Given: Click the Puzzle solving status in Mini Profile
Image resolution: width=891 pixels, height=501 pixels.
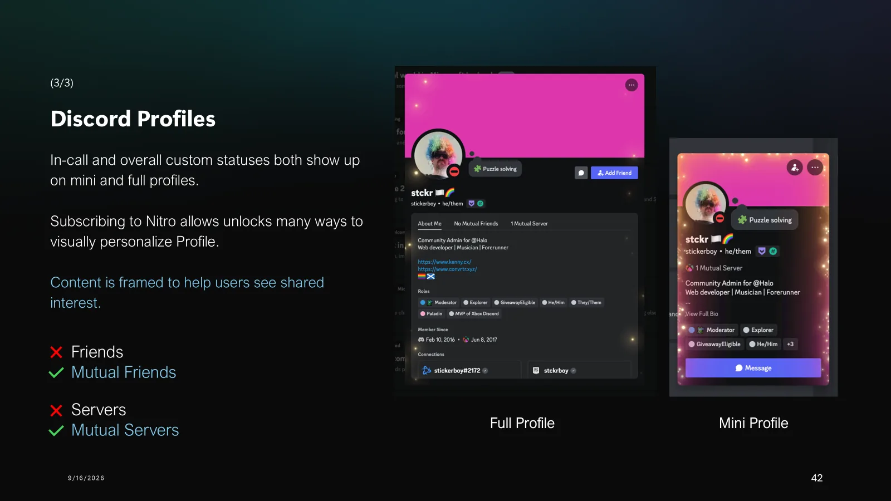Looking at the screenshot, I should (765, 220).
